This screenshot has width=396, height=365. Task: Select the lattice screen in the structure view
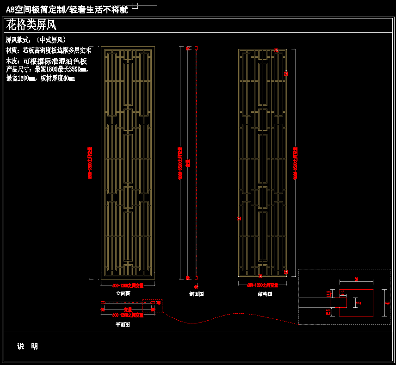[x=262, y=163]
